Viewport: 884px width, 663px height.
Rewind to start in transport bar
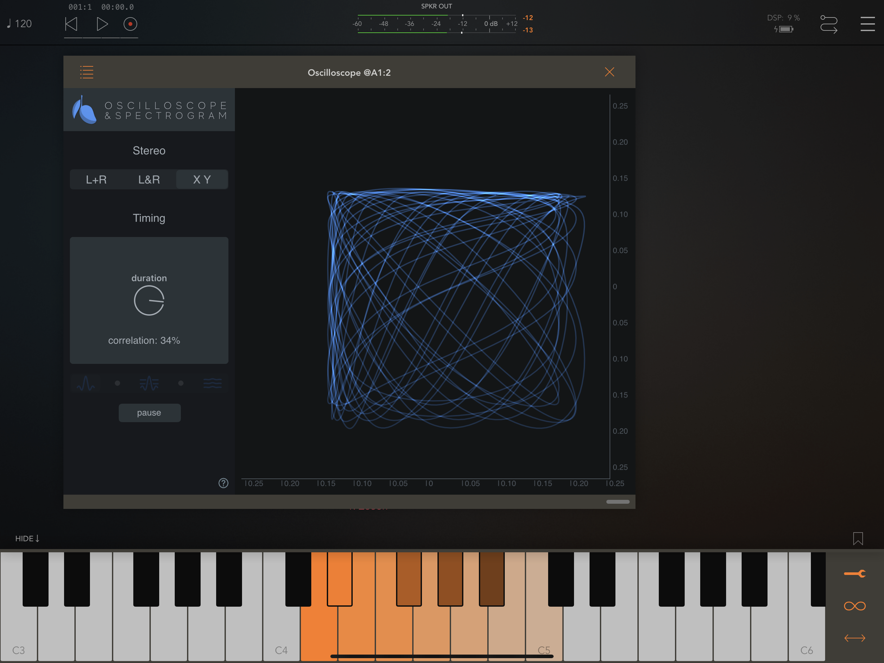(71, 24)
